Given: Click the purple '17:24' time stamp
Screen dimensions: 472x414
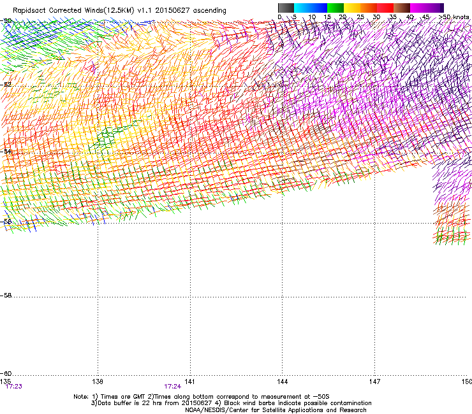Looking at the screenshot, I should click(x=172, y=387).
